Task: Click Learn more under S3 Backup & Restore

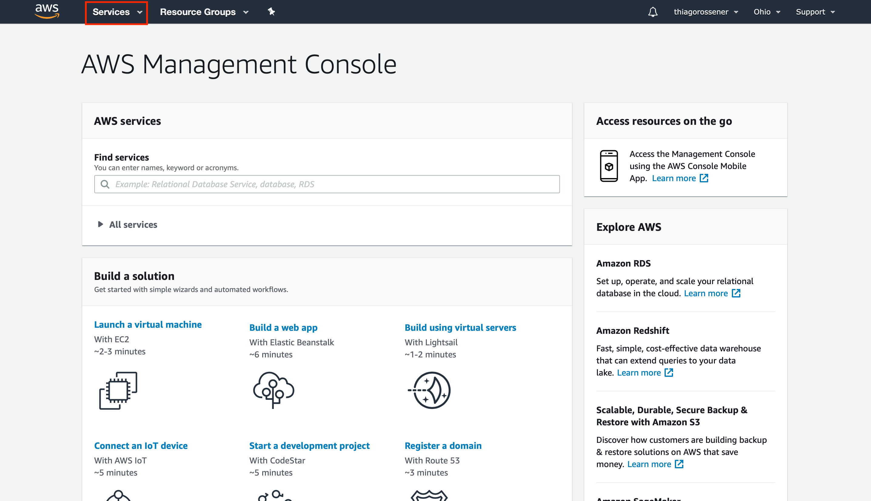Action: pos(649,464)
